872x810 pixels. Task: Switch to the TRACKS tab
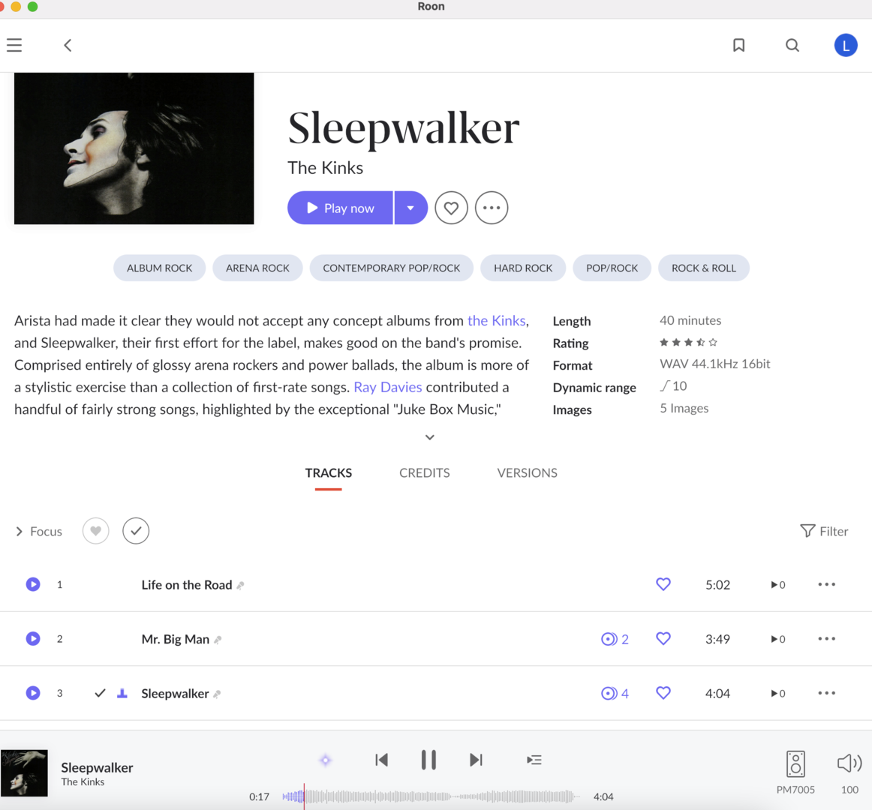[x=329, y=473]
